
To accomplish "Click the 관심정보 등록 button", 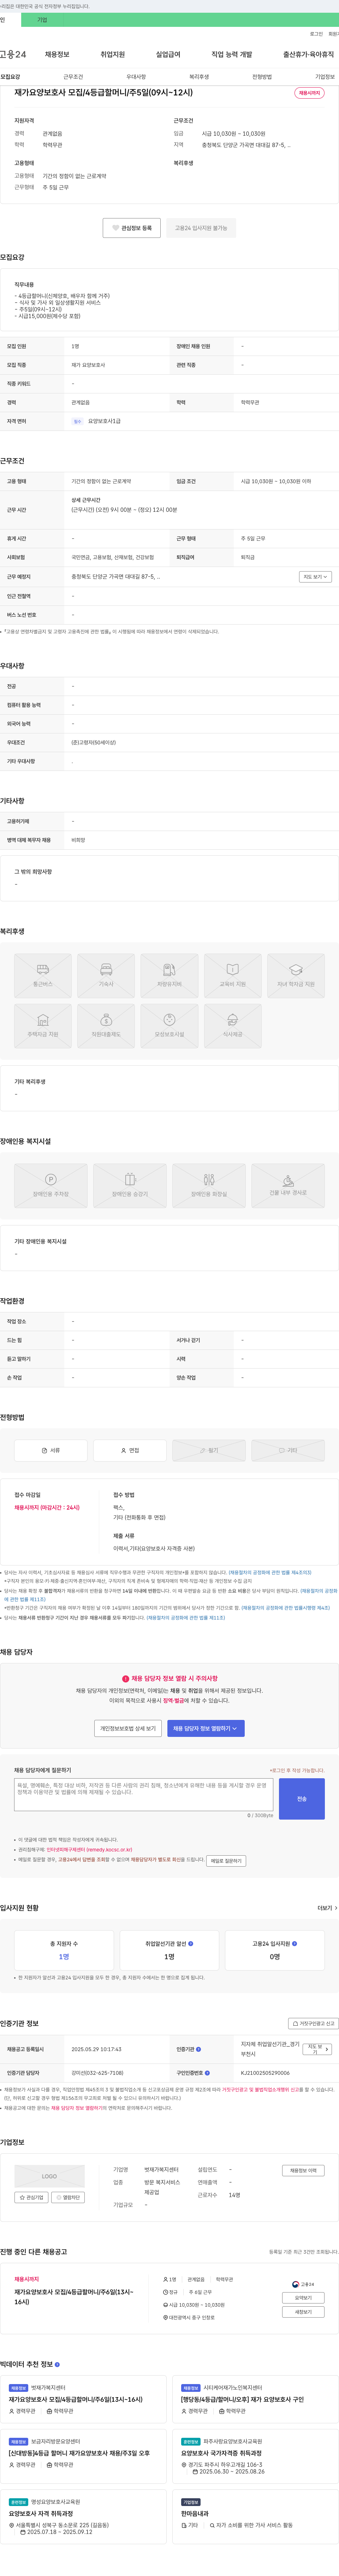I will pyautogui.click(x=132, y=228).
